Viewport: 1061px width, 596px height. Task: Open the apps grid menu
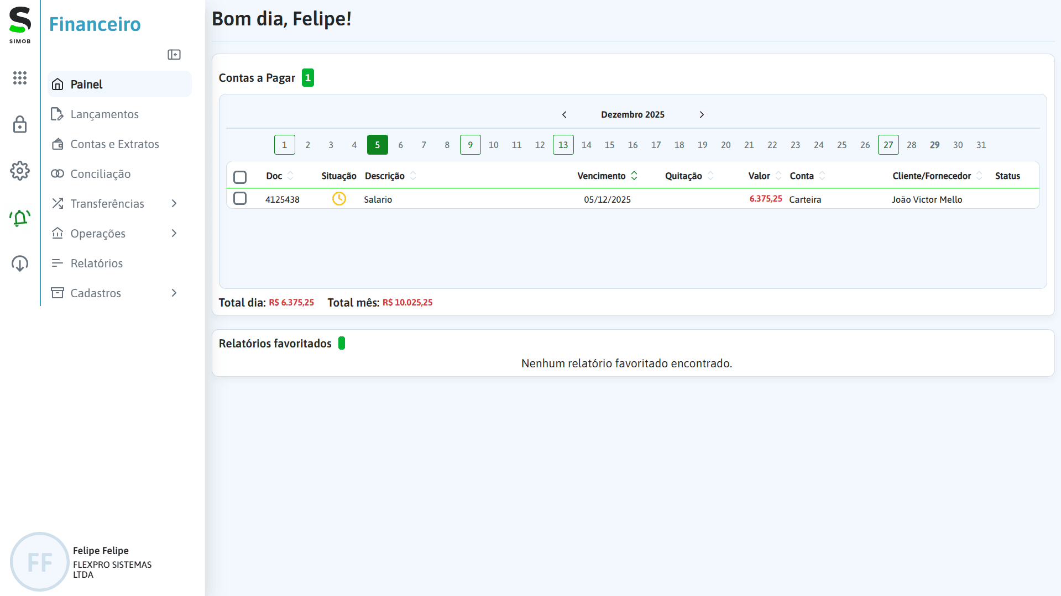[20, 78]
